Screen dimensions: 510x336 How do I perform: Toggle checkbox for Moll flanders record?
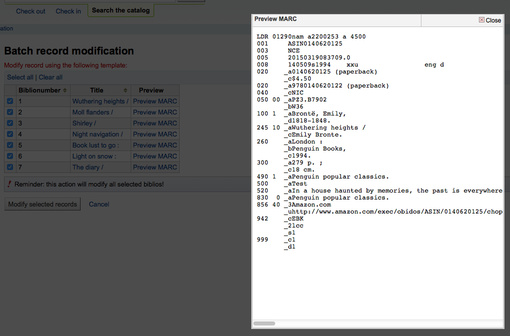11,112
